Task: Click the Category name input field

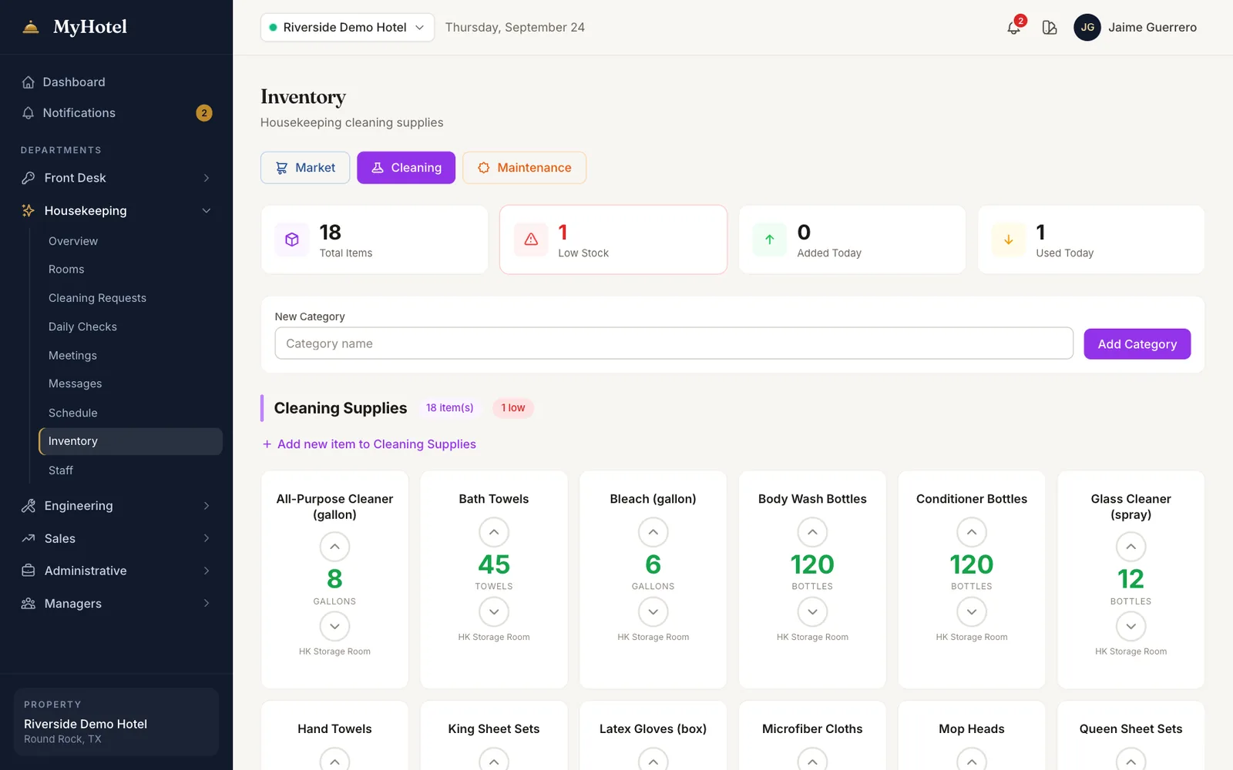Action: pos(674,343)
